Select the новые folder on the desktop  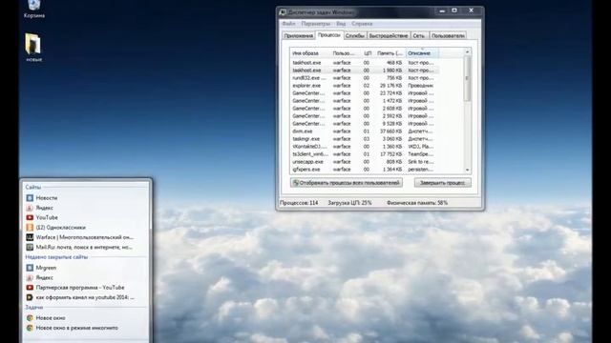(x=34, y=48)
